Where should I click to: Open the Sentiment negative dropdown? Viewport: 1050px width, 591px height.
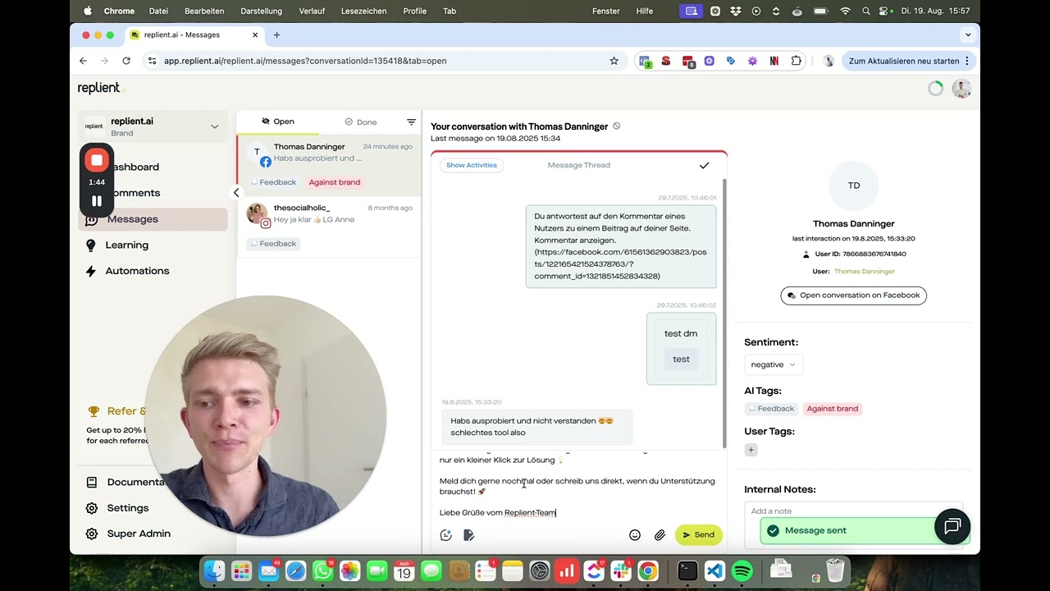coord(774,364)
